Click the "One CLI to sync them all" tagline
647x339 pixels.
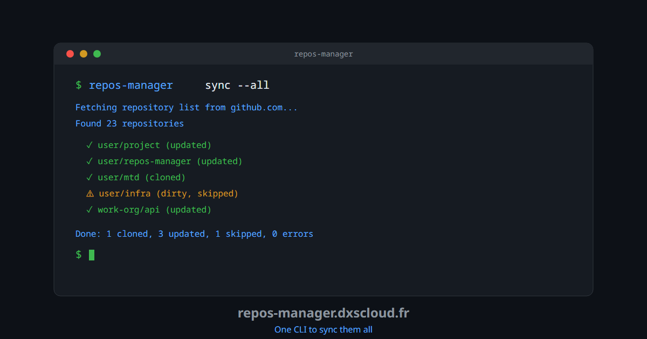[x=323, y=329]
